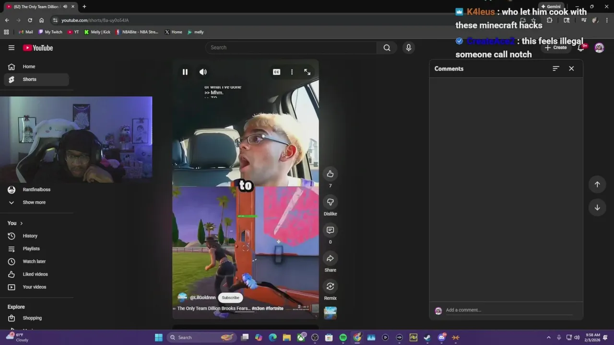Screen dimensions: 614x345
Task: Select Shorts in the sidebar
Action: pyautogui.click(x=36, y=80)
